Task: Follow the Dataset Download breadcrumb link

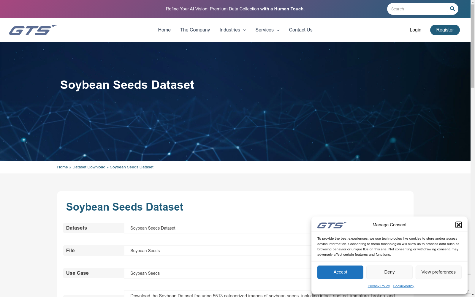Action: [89, 167]
